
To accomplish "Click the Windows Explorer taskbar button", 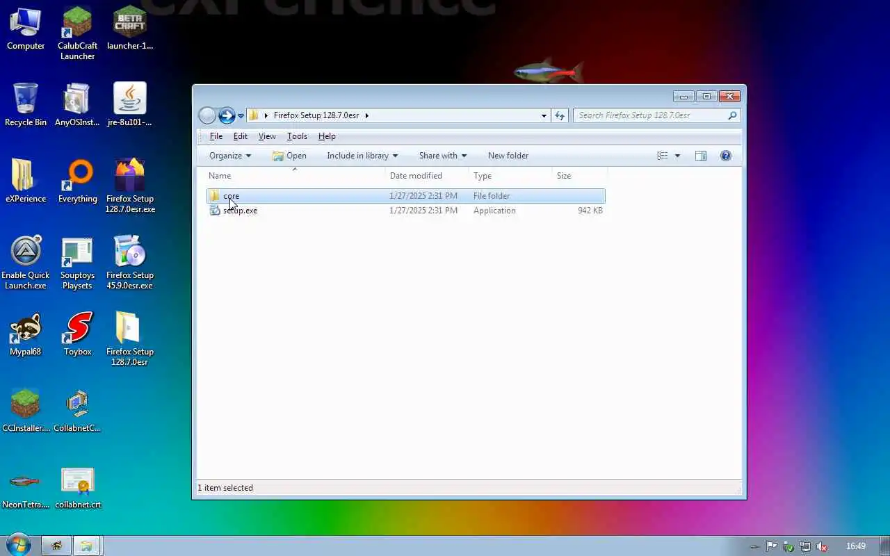I will coord(87,546).
